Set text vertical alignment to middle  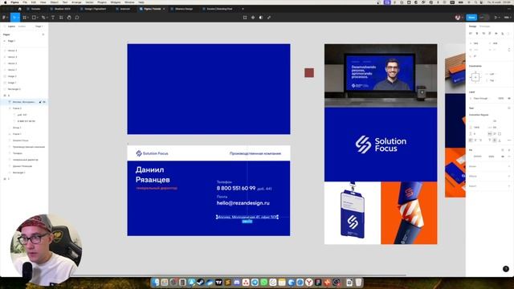tap(495, 140)
